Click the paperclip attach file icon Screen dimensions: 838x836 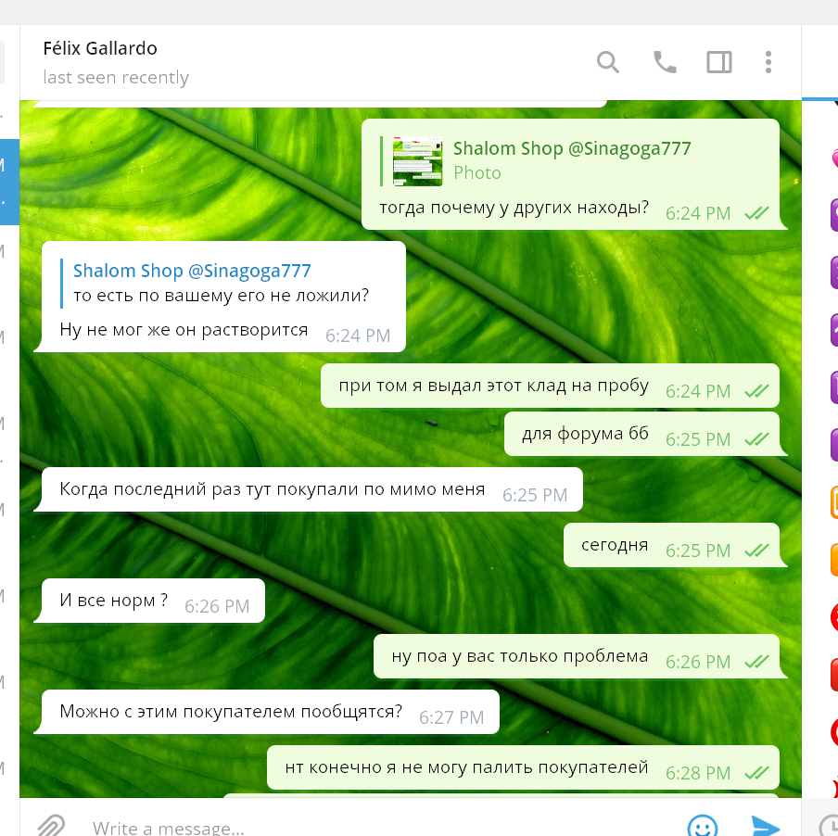pos(52,825)
